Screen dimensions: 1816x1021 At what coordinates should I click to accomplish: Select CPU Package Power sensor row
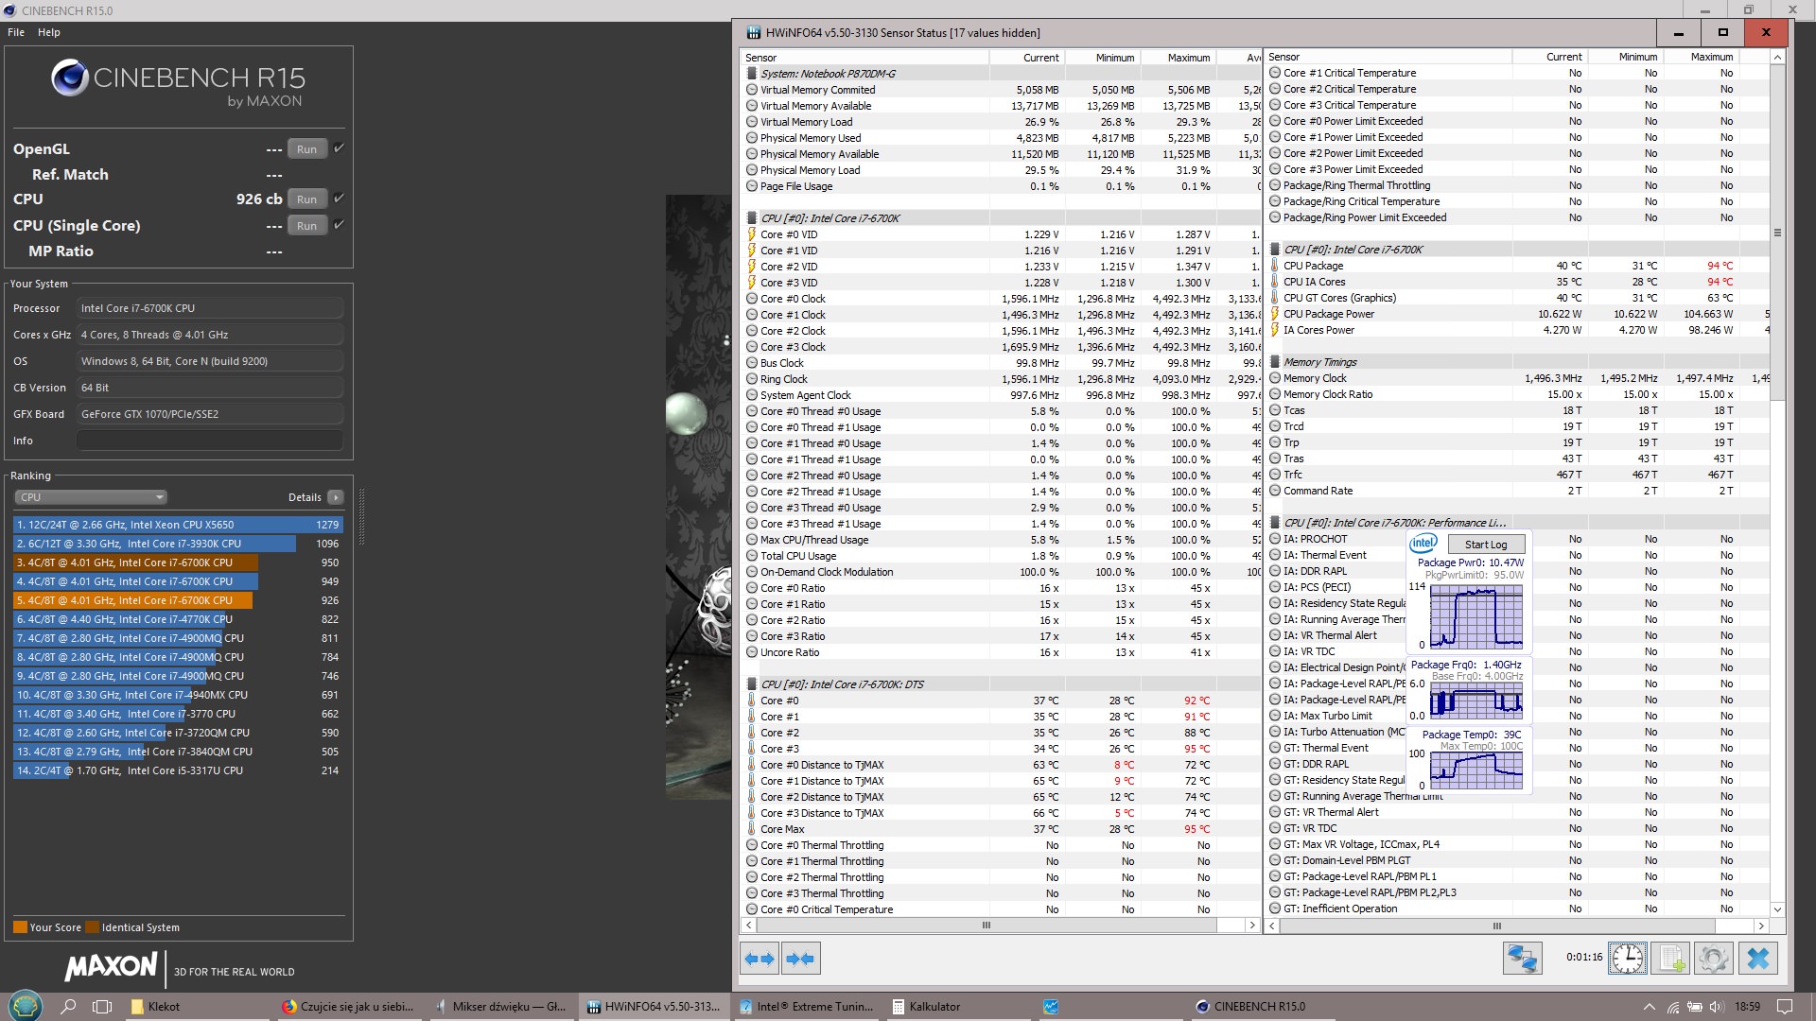(1518, 314)
